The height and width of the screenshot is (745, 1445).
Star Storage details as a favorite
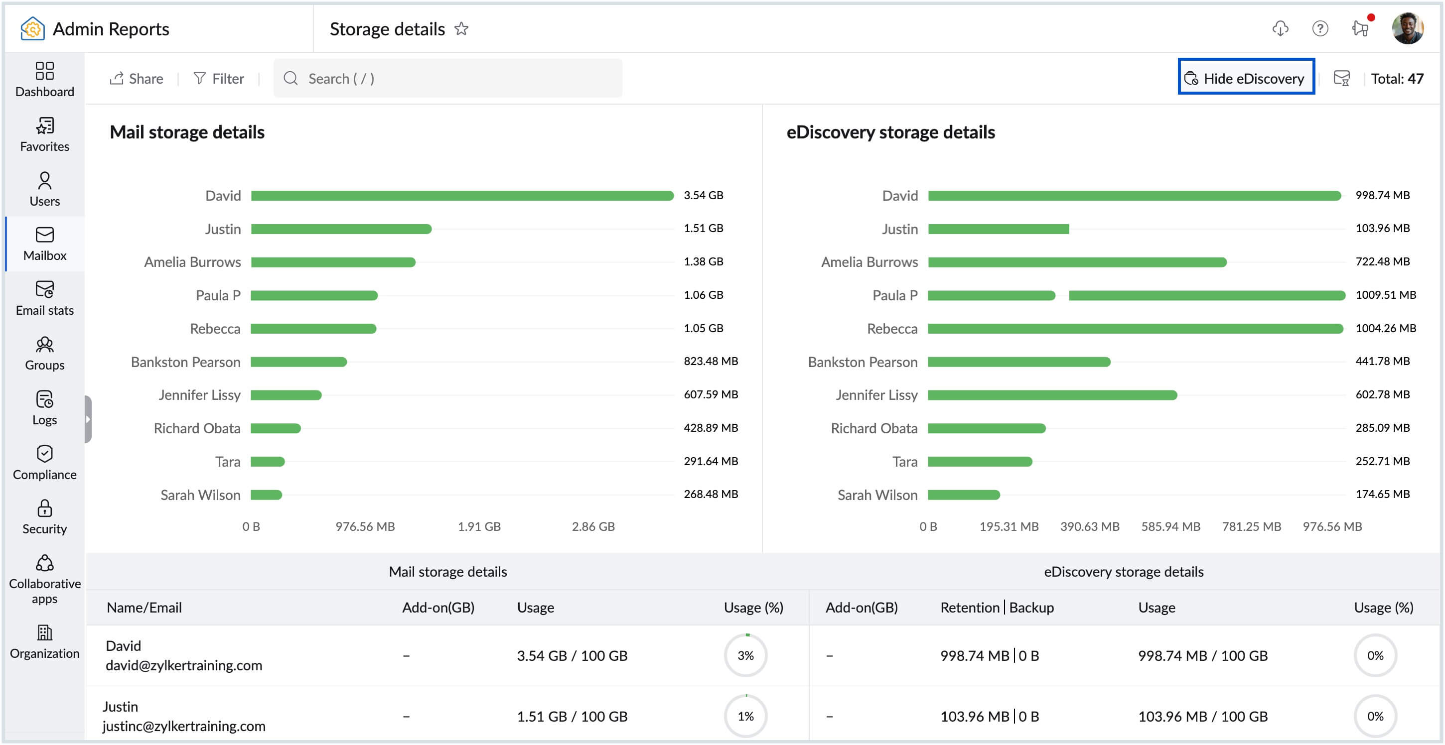[462, 28]
